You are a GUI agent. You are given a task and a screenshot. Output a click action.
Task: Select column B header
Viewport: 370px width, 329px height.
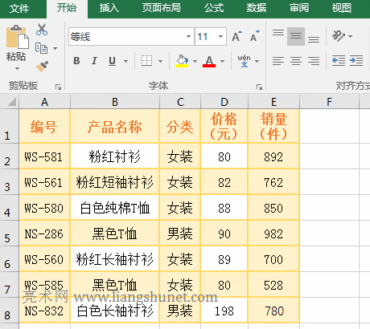(x=115, y=102)
